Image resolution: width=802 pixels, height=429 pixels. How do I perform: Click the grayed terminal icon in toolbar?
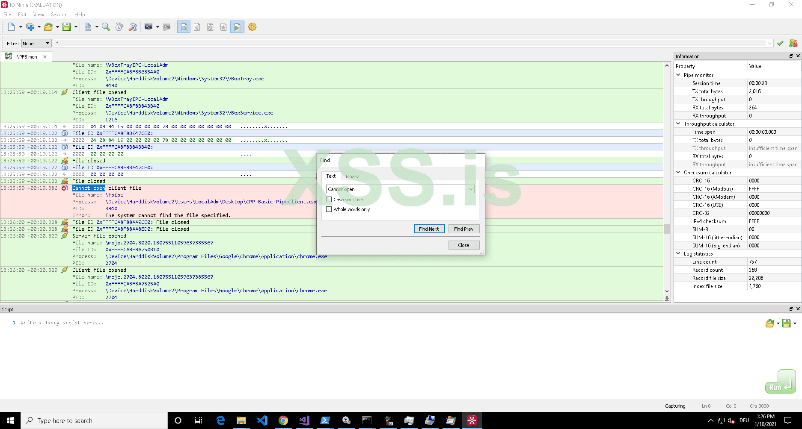167,27
